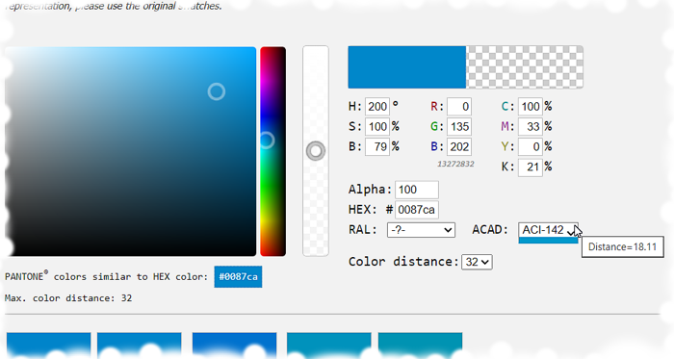Screen dimensions: 674x359
Task: Open the RAL color dropdown
Action: click(x=421, y=230)
